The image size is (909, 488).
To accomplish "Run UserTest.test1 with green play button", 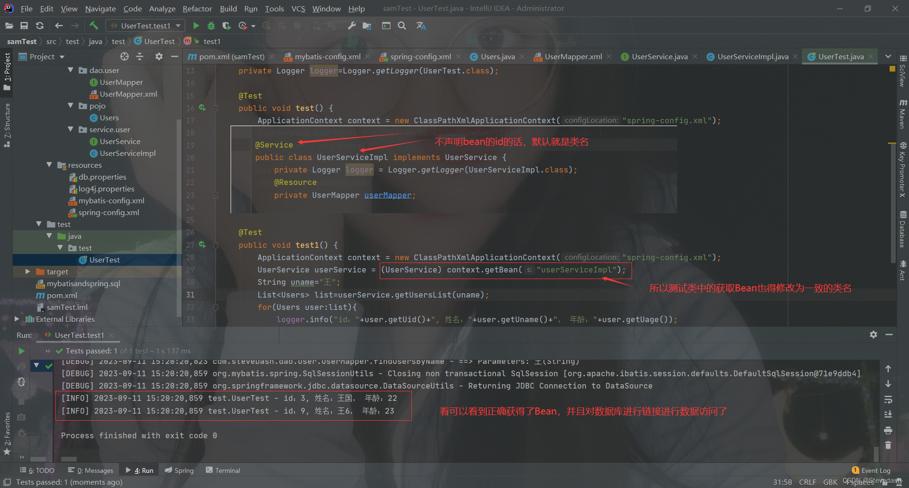I will (196, 26).
